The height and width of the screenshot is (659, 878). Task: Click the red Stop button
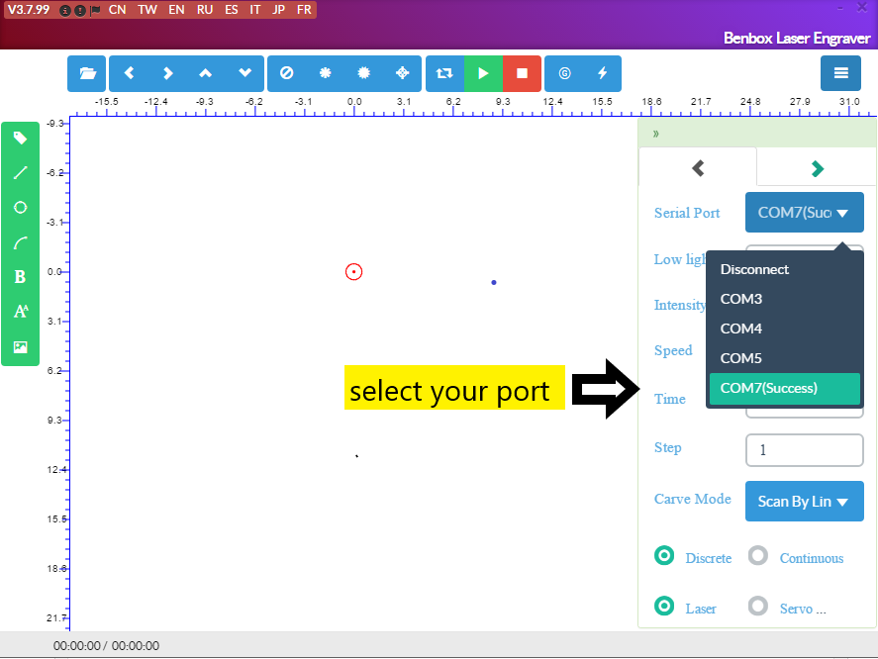pyautogui.click(x=522, y=73)
